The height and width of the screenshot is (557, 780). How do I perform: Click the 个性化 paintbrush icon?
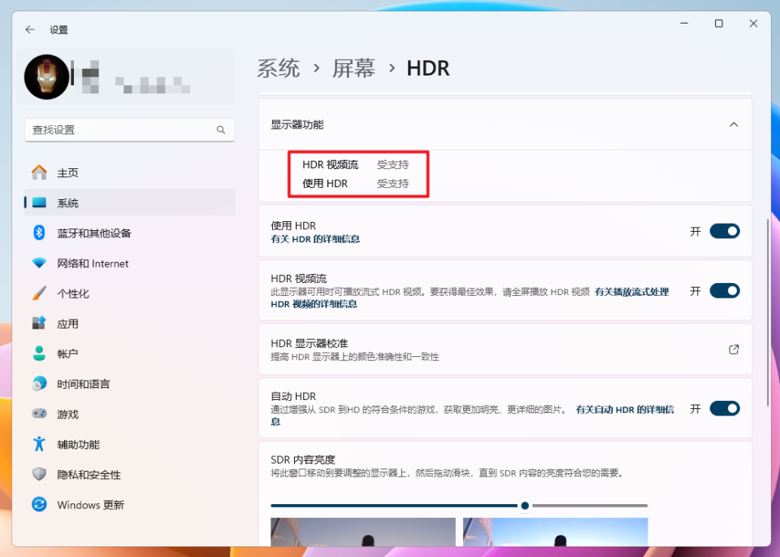pos(39,294)
